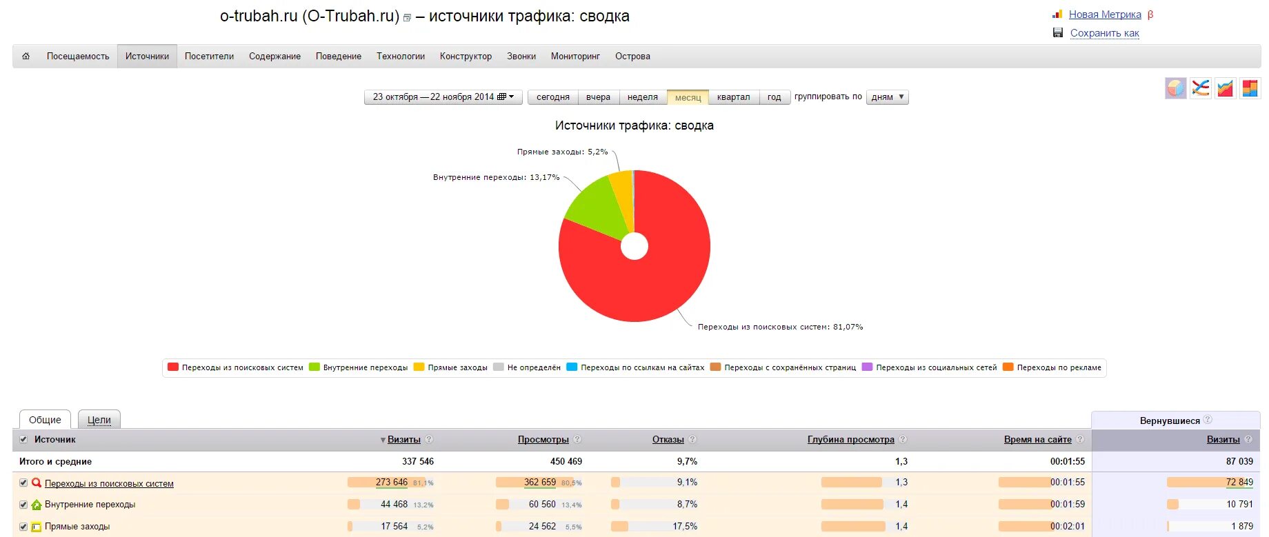Switch to stacked area chart view
This screenshot has width=1269, height=537.
[1226, 88]
